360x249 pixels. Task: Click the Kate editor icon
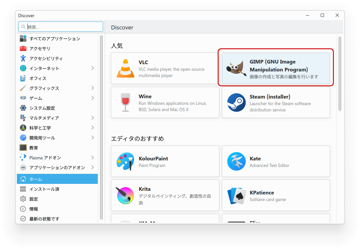click(236, 161)
